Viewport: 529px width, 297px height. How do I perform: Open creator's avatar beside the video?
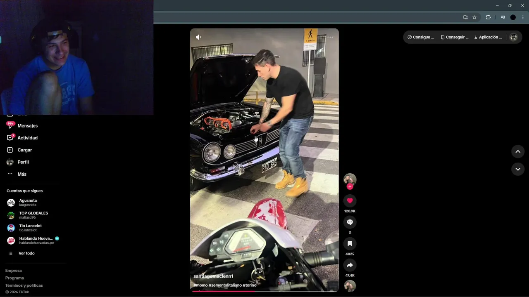(x=350, y=179)
